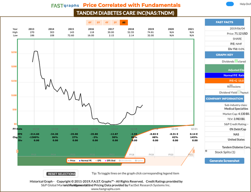Viewport: 251px width, 192px height.
Task: Check the Dividend Yield Payout box
Action: coord(239,92)
